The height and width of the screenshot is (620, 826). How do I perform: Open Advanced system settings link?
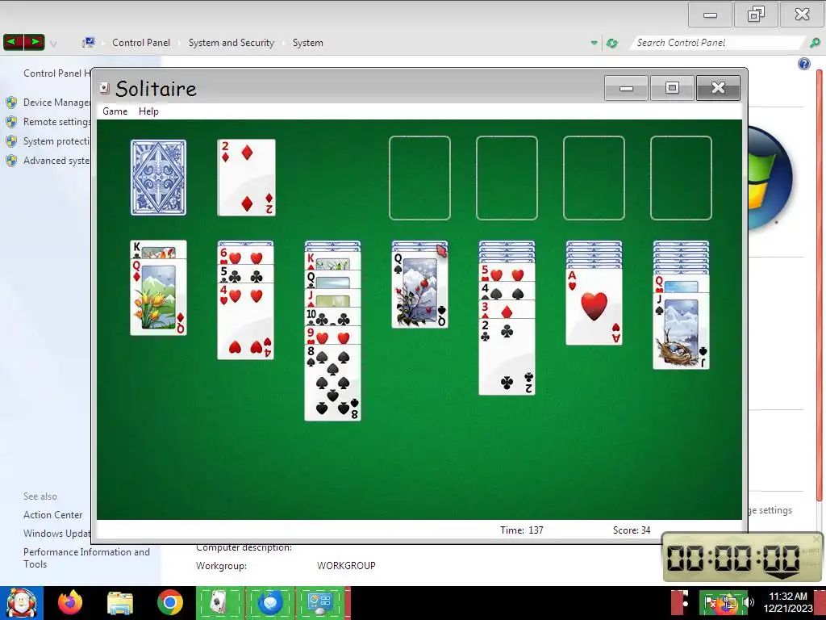(56, 161)
